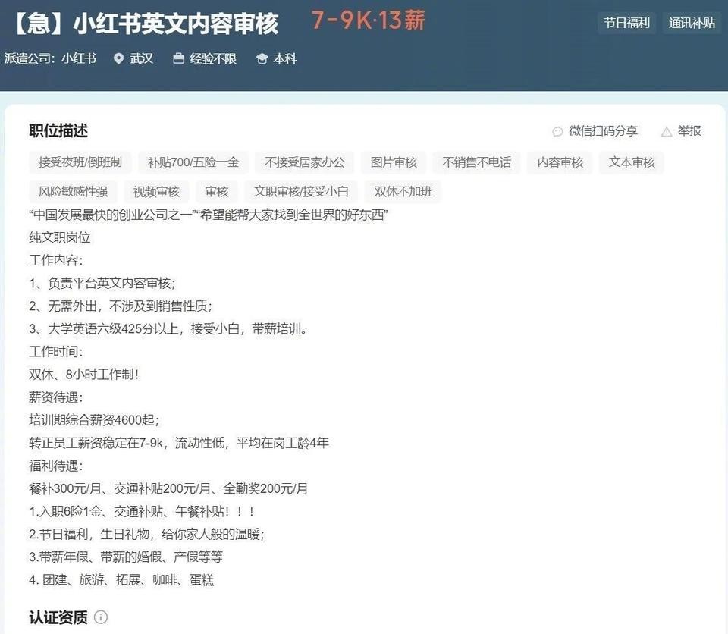Click the 举报 report link

[x=689, y=131]
